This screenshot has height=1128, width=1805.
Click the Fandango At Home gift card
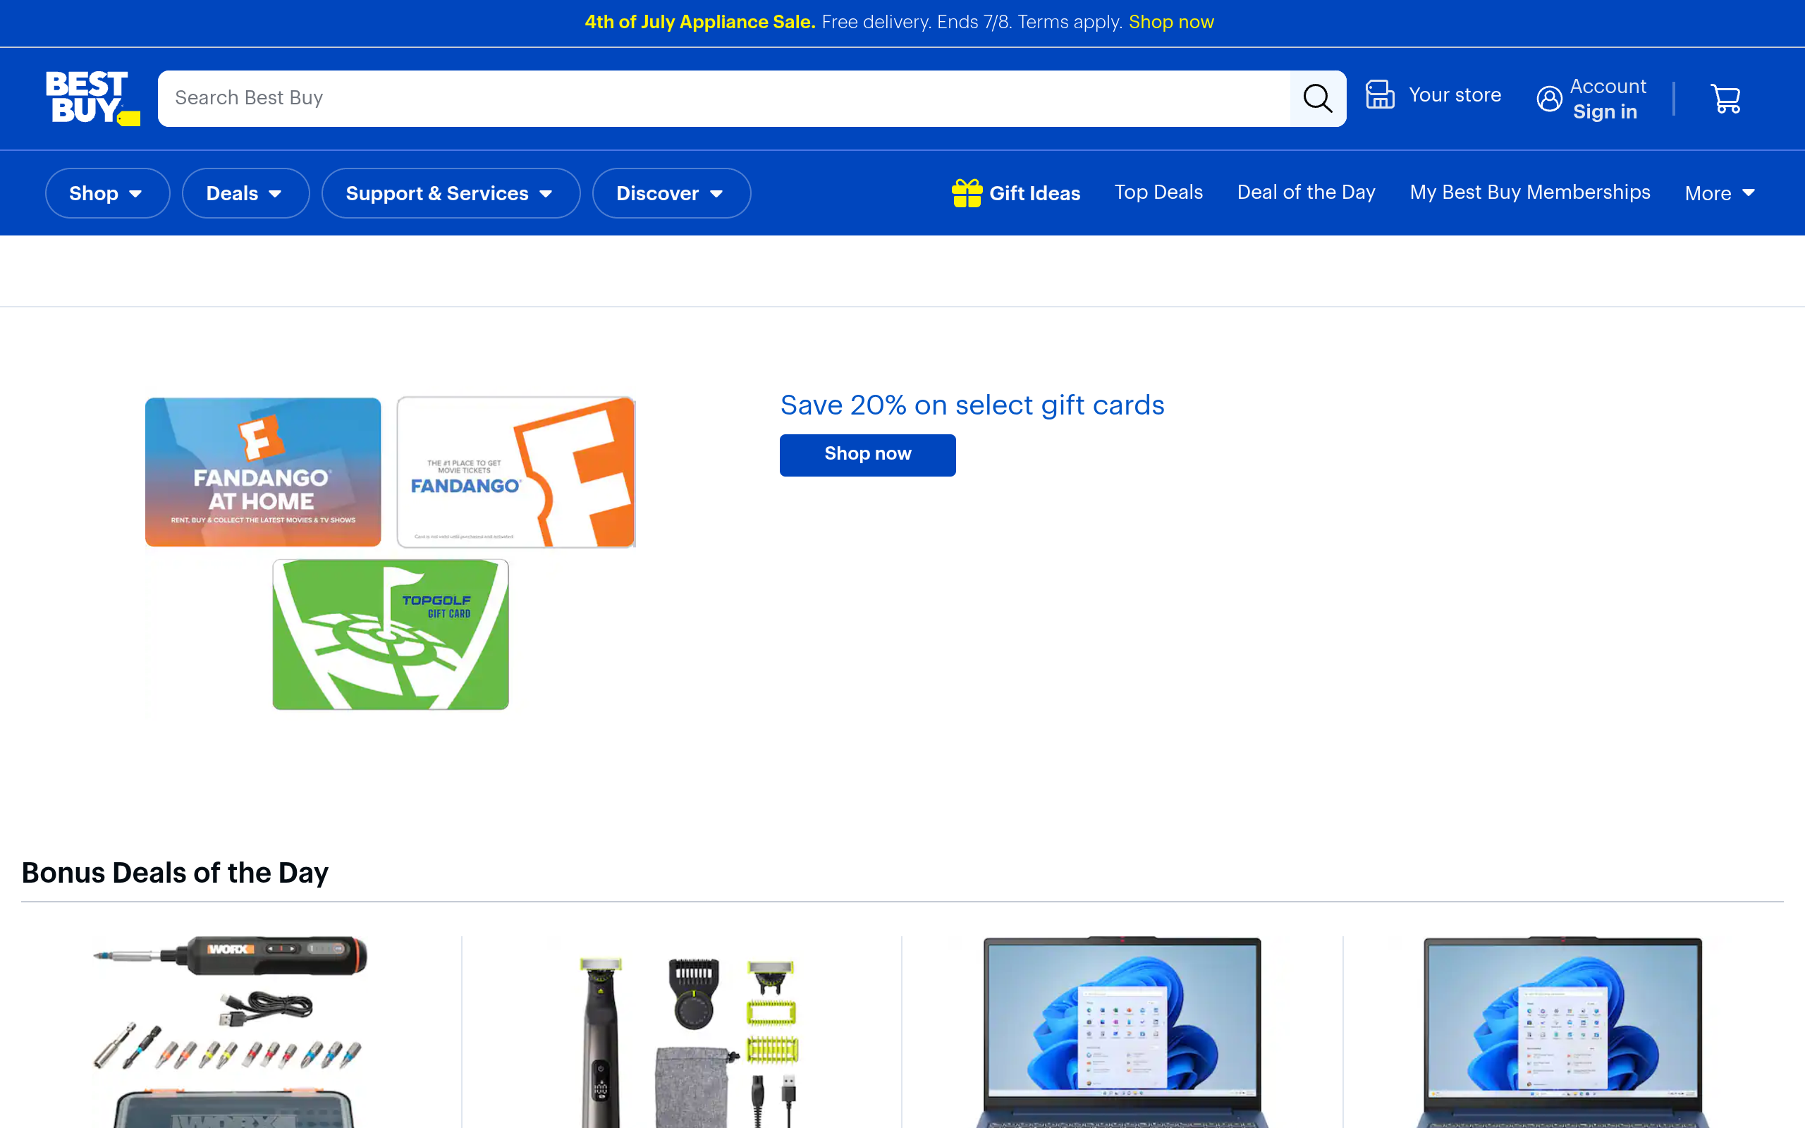[262, 472]
